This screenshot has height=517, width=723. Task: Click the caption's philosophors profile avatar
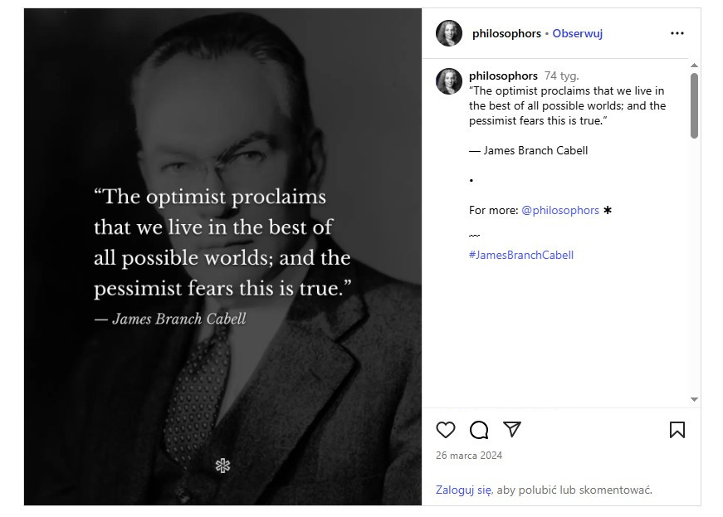pyautogui.click(x=448, y=81)
